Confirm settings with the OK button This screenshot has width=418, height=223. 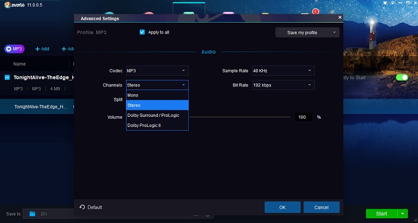282,207
